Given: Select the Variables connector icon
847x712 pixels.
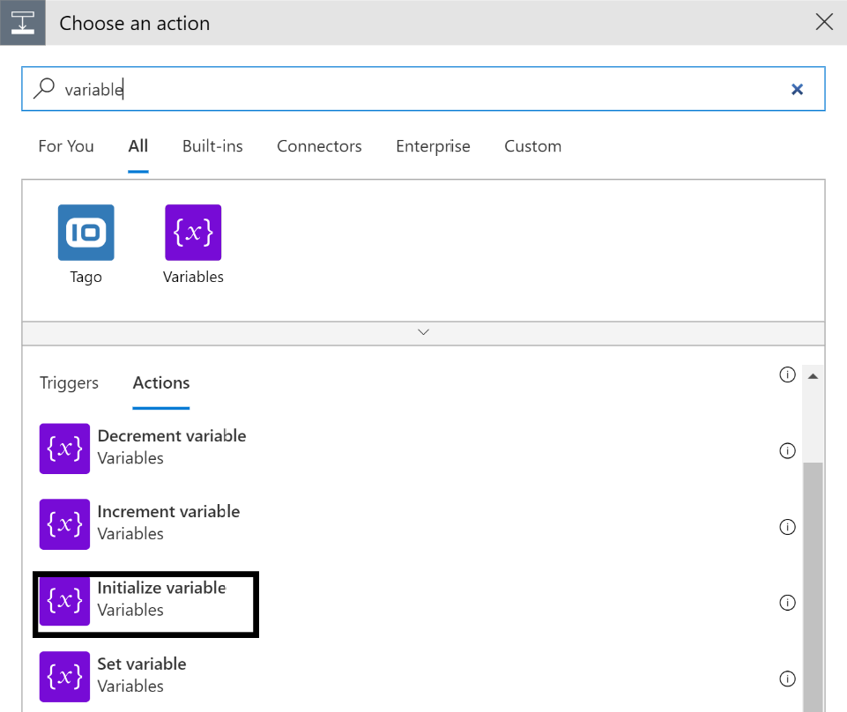Looking at the screenshot, I should point(193,233).
